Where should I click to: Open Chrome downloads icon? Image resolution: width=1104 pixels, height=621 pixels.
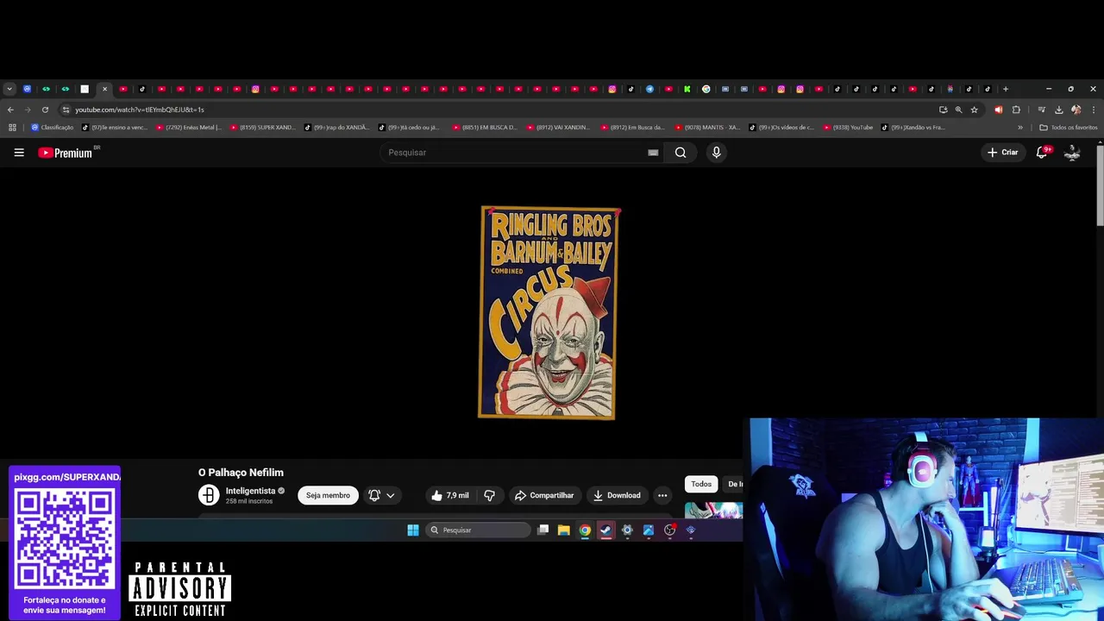[x=1058, y=110]
